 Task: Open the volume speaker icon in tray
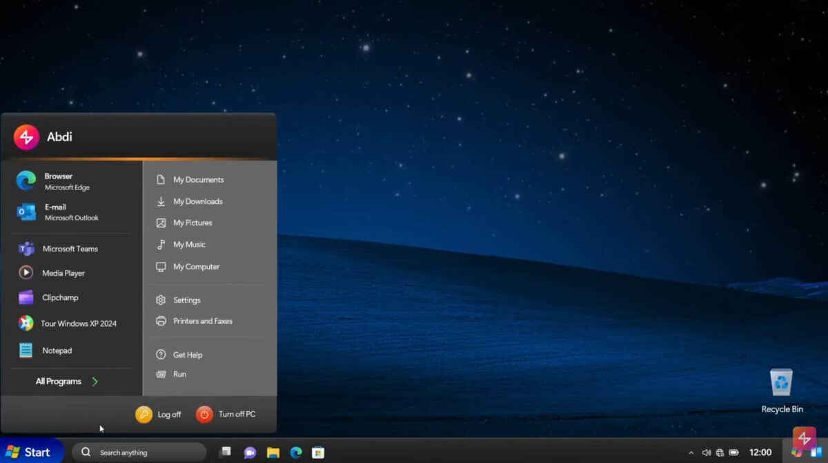click(x=706, y=452)
